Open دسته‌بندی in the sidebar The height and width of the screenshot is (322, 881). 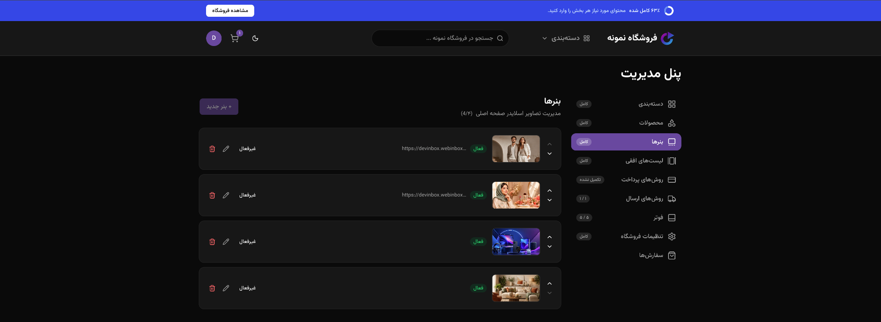point(626,104)
